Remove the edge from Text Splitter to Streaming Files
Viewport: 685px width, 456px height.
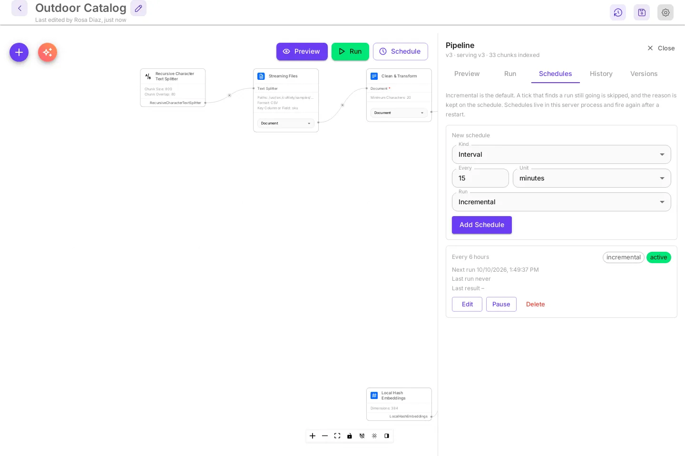[x=229, y=95]
